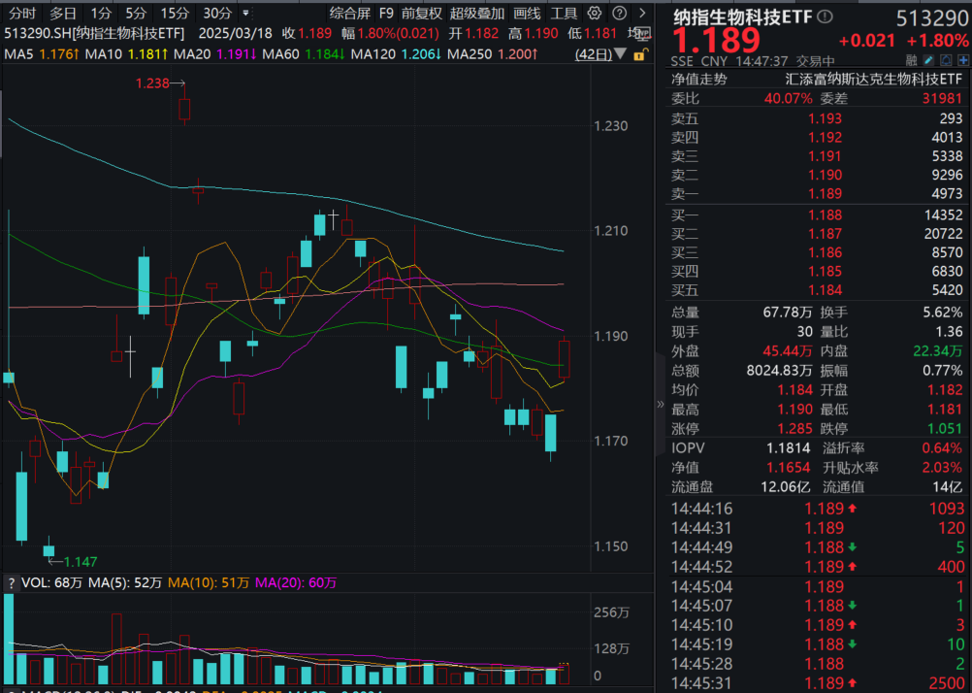Open the 前复权 price adjustment selector

point(422,14)
